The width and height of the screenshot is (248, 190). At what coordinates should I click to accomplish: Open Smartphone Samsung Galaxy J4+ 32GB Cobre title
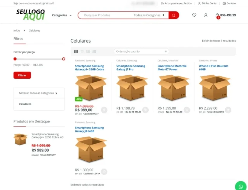point(89,68)
